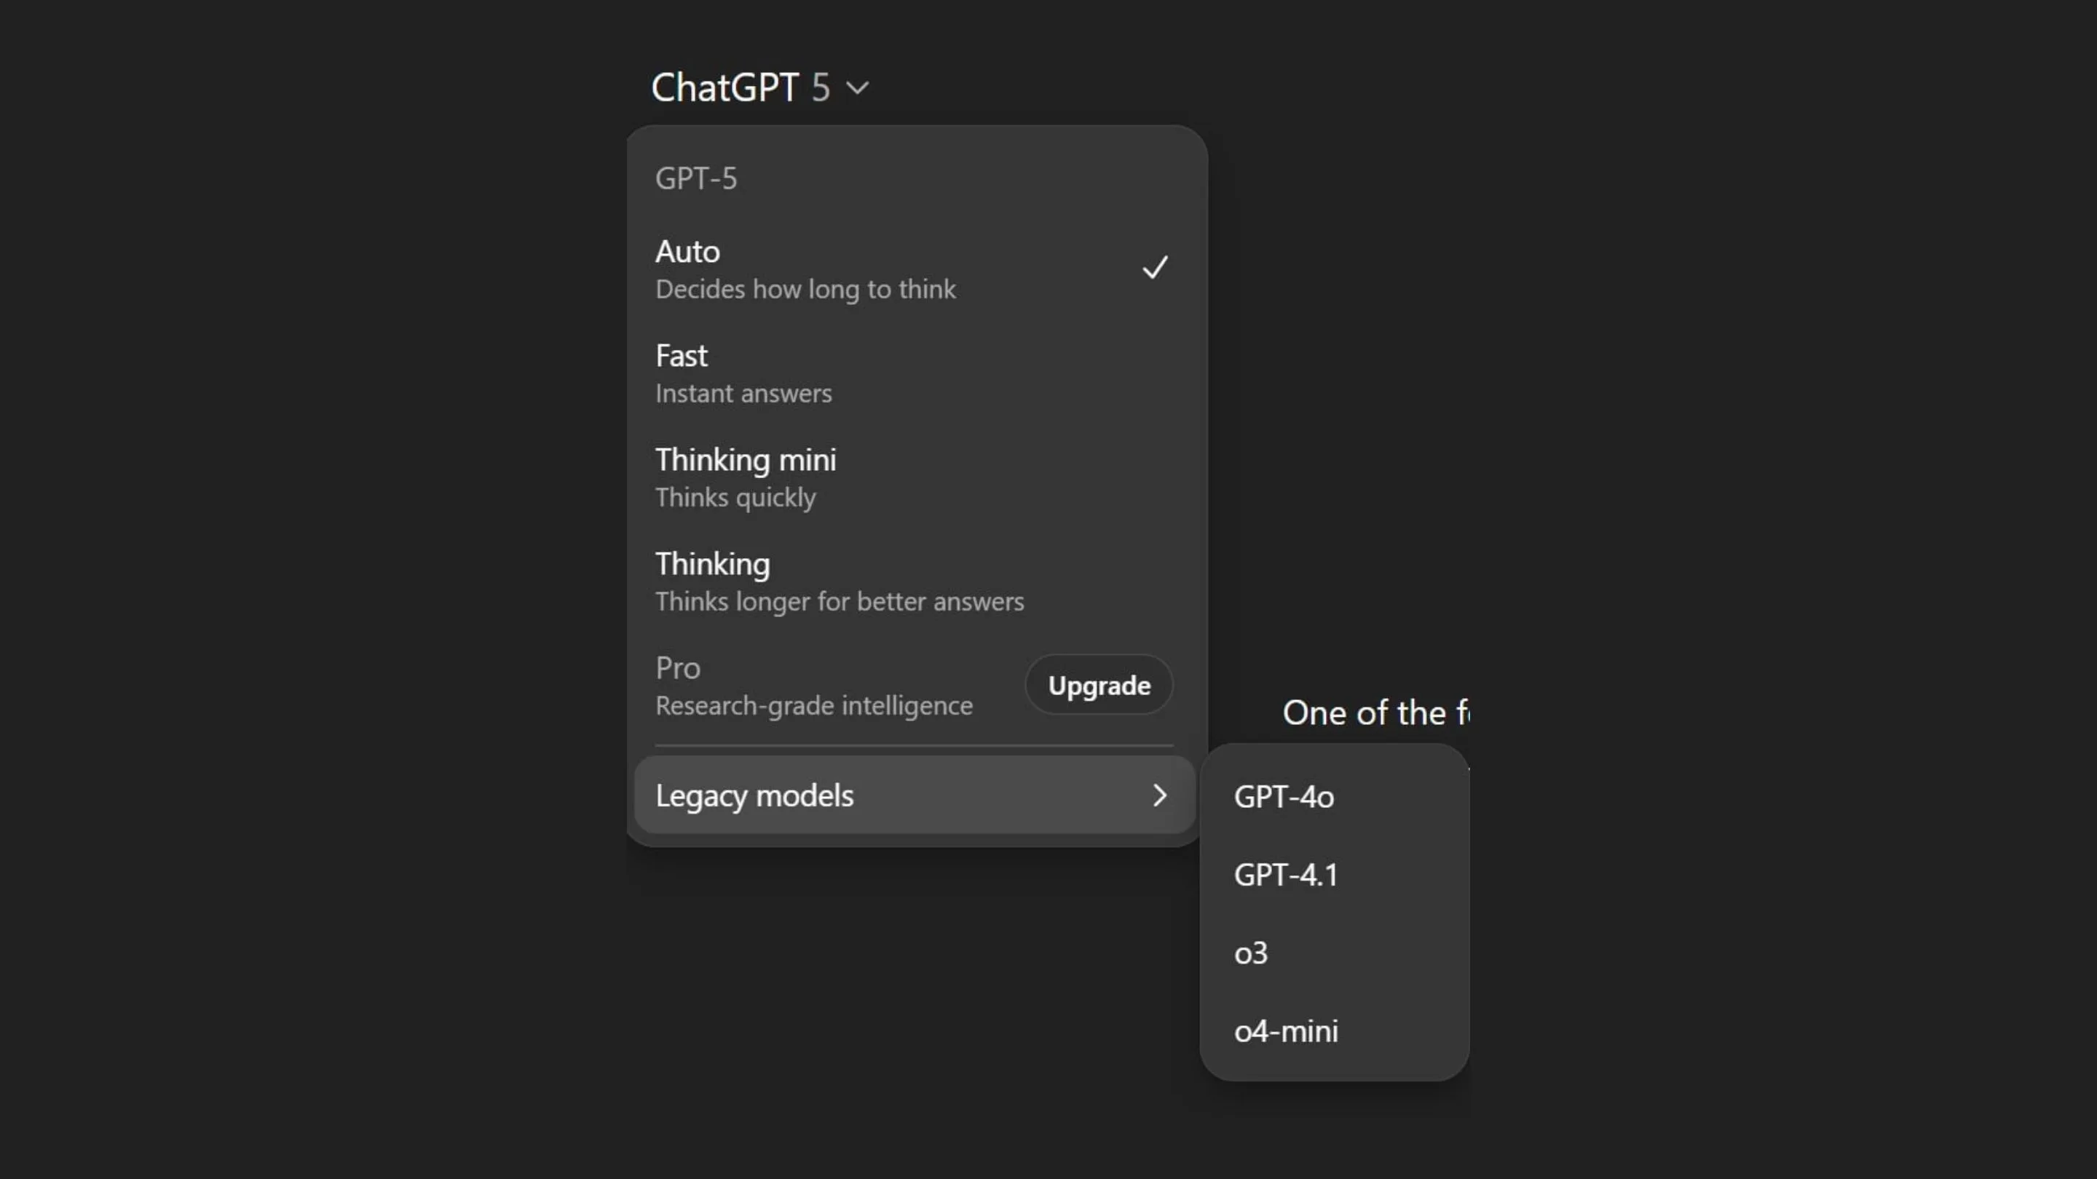Click the chevron beside ChatGPT 5 title
Viewport: 2097px width, 1179px height.
[857, 88]
